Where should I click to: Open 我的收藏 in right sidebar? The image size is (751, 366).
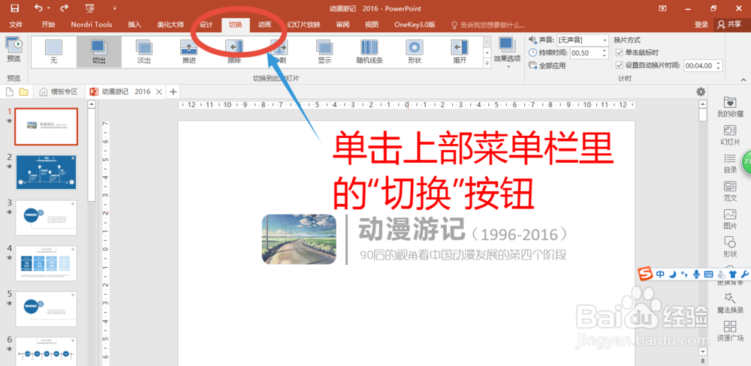click(x=730, y=107)
